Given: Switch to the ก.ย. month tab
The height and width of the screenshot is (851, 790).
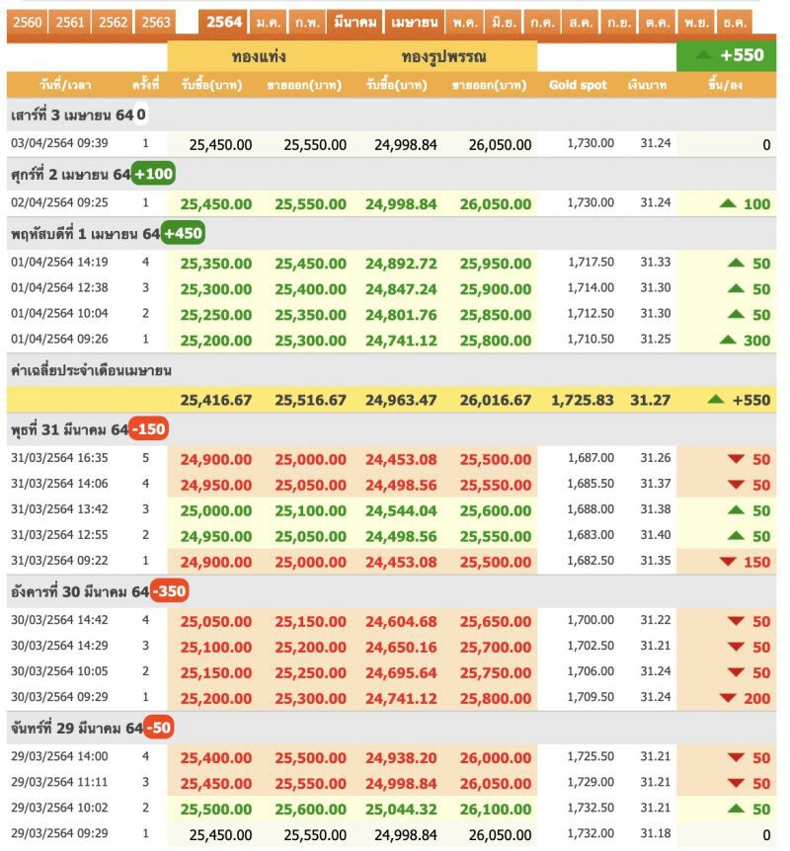Looking at the screenshot, I should [x=619, y=23].
